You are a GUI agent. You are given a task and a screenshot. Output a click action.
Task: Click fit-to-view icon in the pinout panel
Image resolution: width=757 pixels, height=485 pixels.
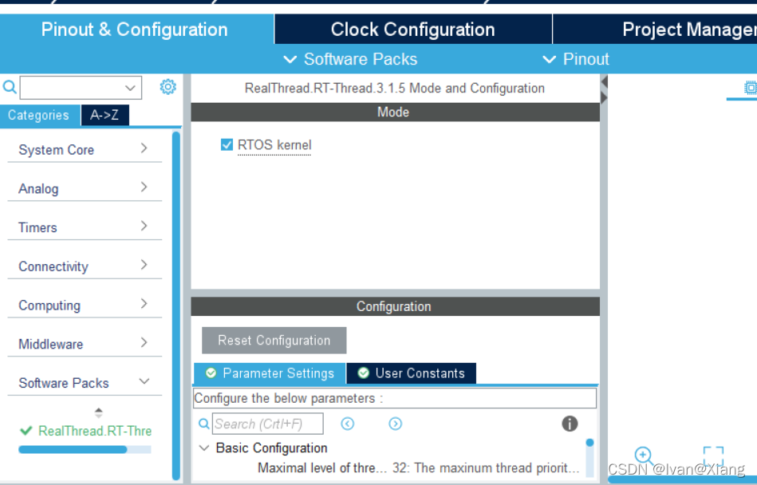[714, 455]
